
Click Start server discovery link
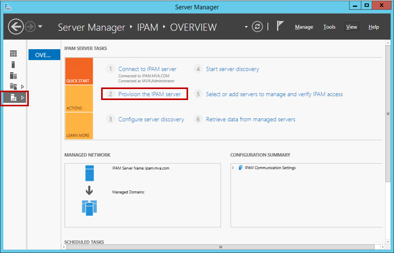pyautogui.click(x=233, y=69)
